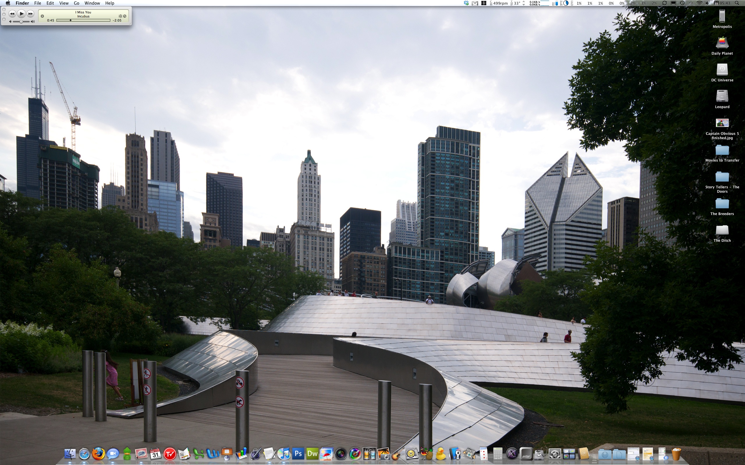Open the Downloads stack in dock
Image resolution: width=745 pixels, height=465 pixels.
tap(605, 454)
